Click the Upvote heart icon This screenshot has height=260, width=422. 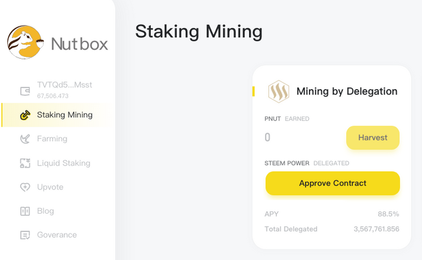(25, 187)
